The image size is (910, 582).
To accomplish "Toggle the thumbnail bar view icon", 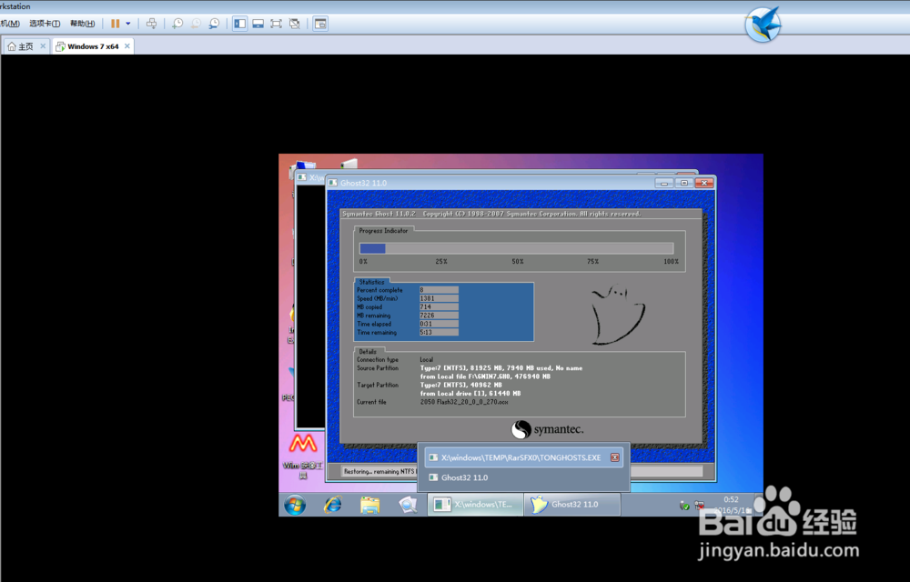I will point(258,24).
